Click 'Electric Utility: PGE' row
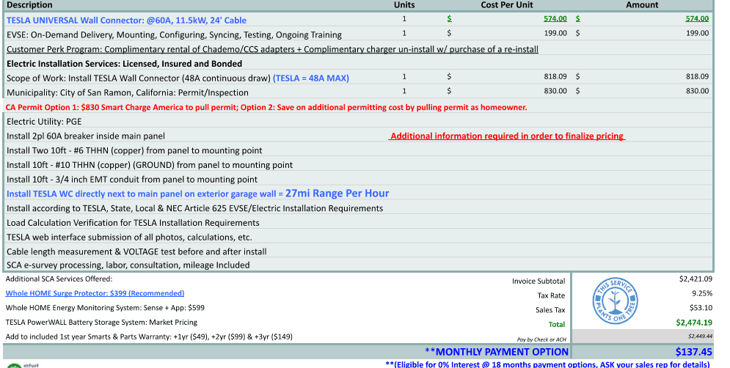Screen dimensions: 730x368 tap(44, 122)
